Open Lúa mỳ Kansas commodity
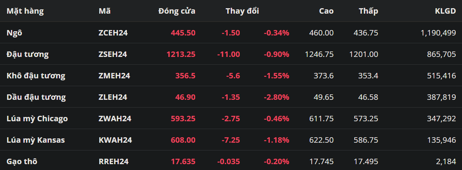Screen dimensions: 462x170 (x=36, y=140)
